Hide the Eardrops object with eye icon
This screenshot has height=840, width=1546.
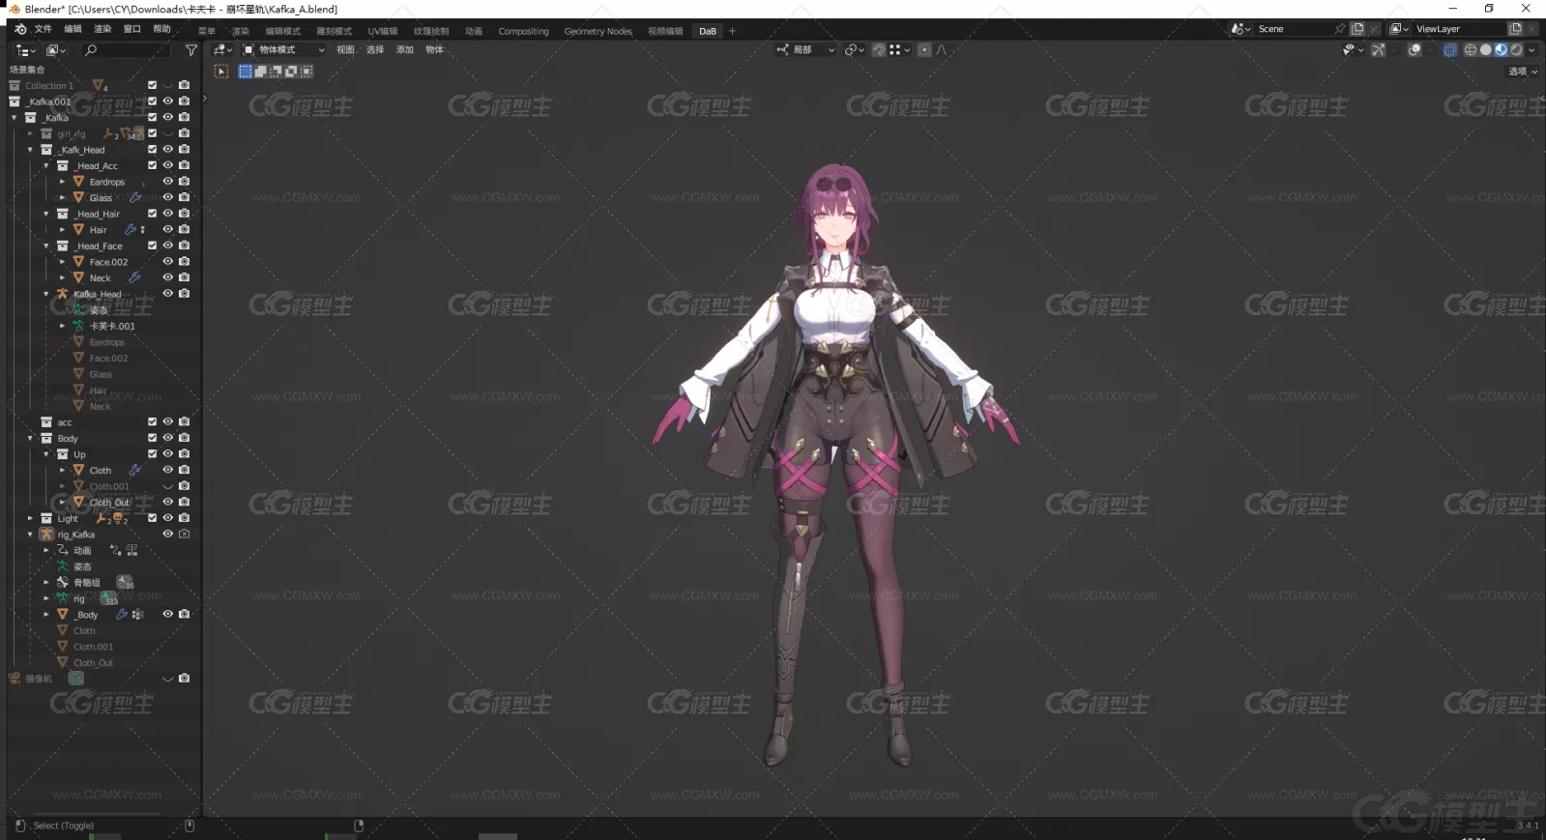(167, 182)
